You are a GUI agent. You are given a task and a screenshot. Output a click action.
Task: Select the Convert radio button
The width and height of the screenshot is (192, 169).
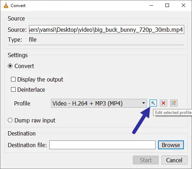click(10, 66)
